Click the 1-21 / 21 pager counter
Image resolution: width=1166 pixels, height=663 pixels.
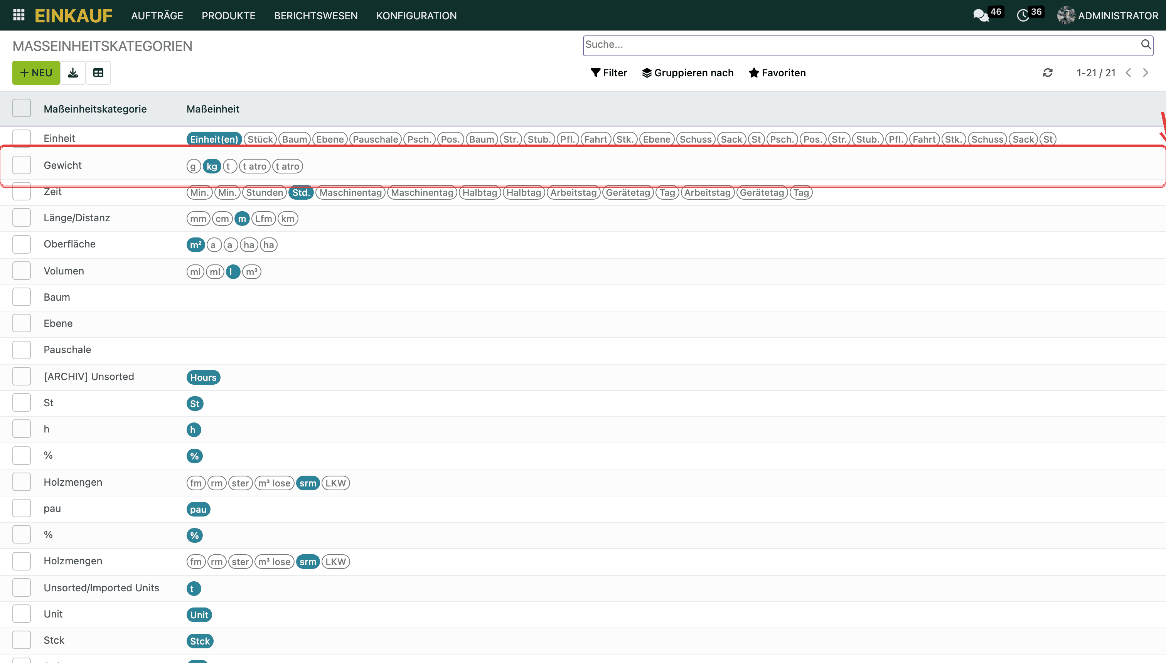click(1096, 73)
